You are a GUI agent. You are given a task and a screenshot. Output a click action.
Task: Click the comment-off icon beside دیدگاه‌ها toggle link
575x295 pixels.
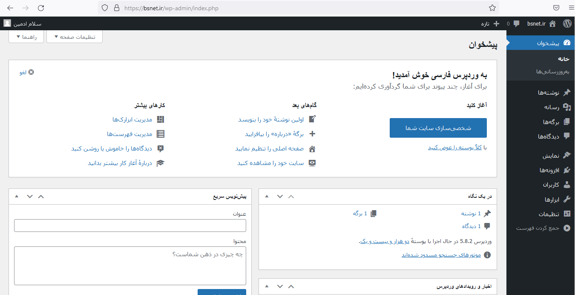point(160,148)
